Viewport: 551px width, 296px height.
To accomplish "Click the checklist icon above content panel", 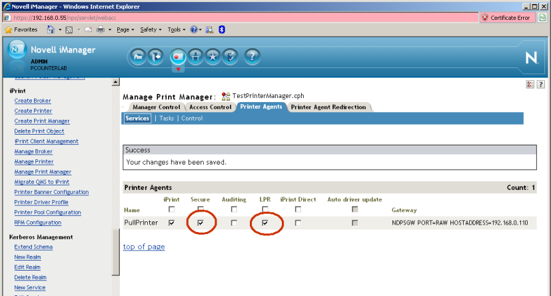I will coord(530,85).
